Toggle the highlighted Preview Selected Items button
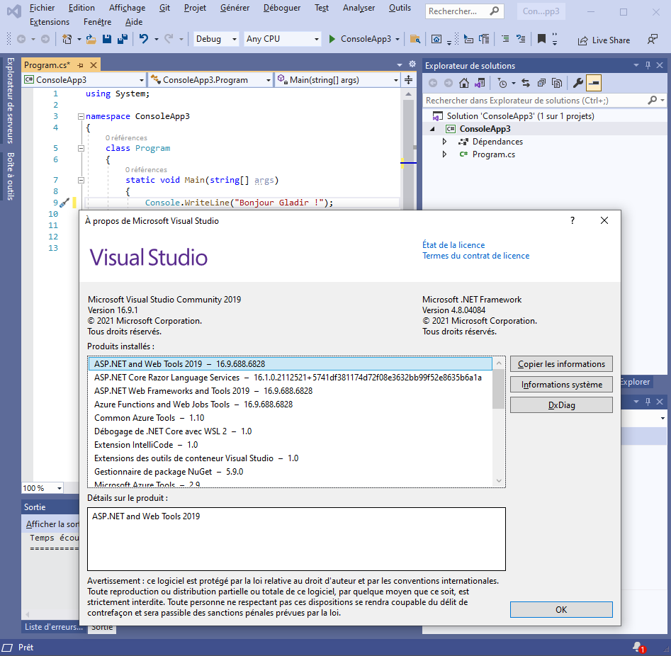The image size is (671, 656). (x=594, y=84)
